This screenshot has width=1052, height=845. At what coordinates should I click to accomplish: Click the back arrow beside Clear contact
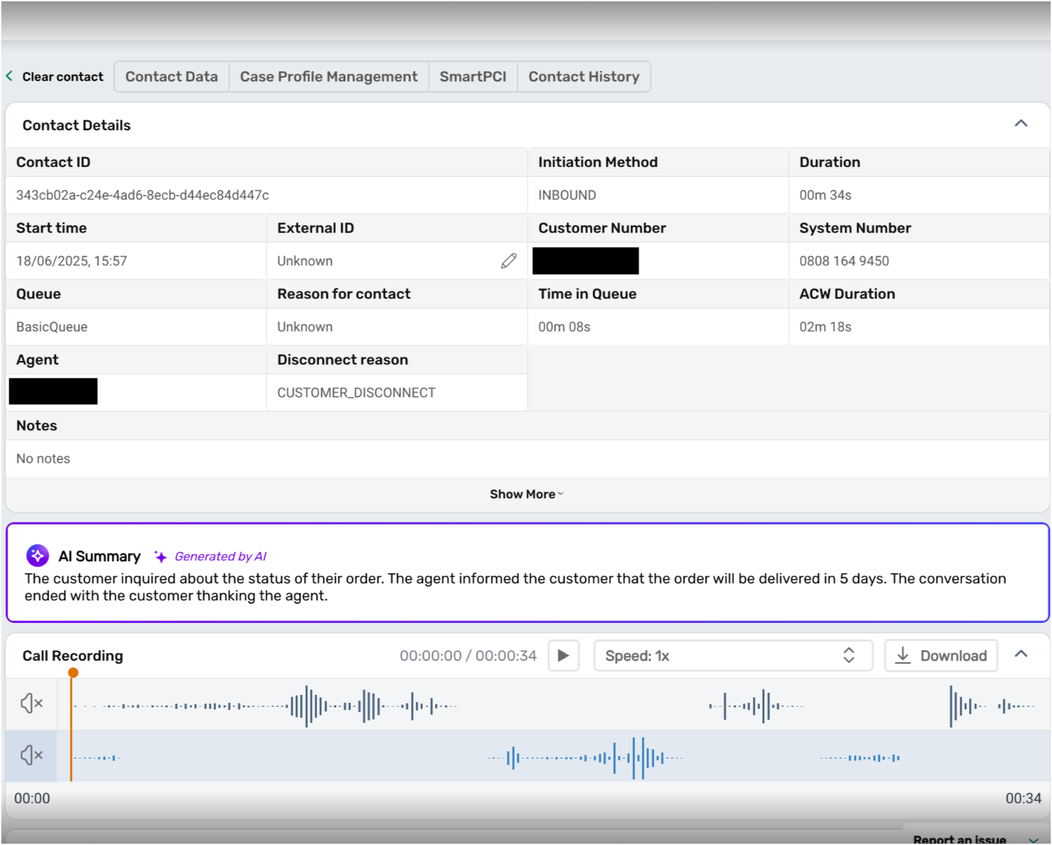click(9, 76)
